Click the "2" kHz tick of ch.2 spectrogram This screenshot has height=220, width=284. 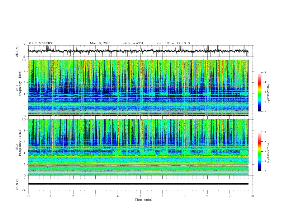pos(25,164)
